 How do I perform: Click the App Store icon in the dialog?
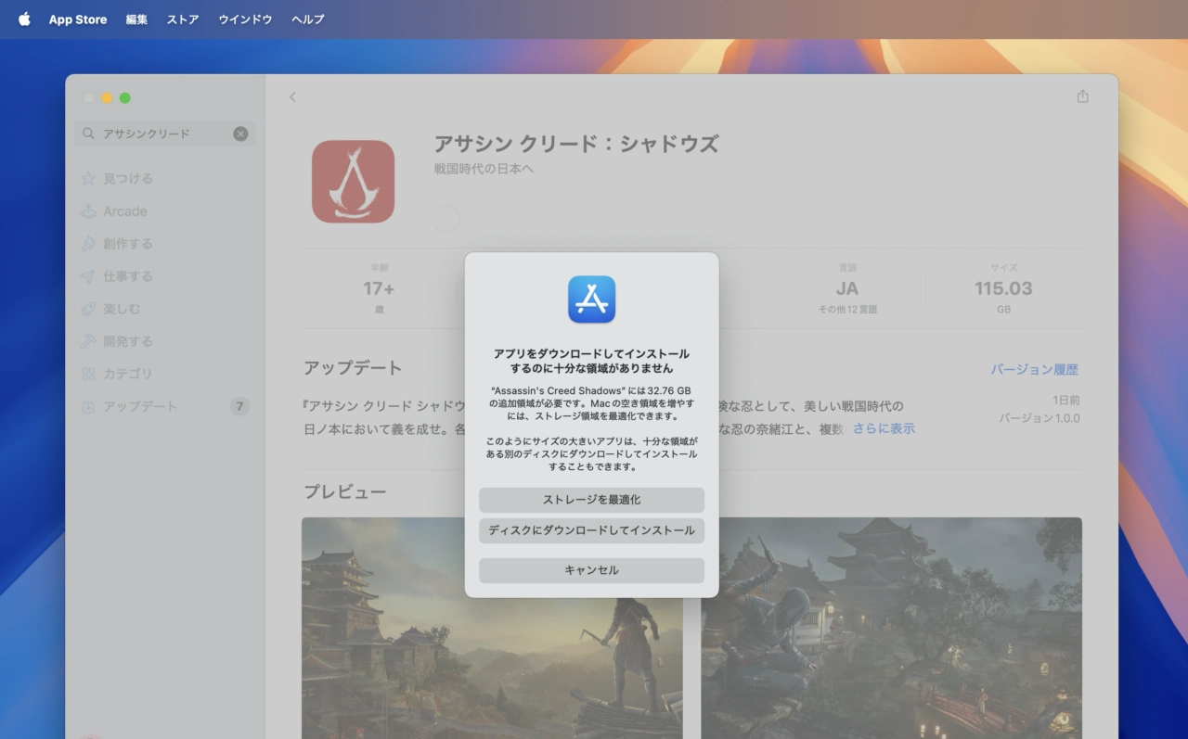[591, 299]
